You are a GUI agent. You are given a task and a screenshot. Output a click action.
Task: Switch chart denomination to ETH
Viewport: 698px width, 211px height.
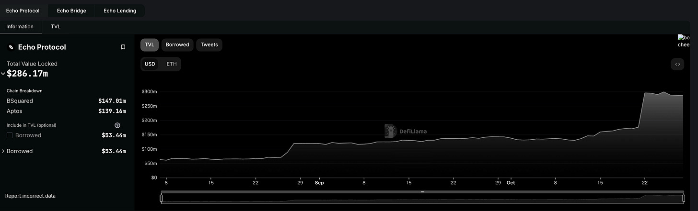171,64
